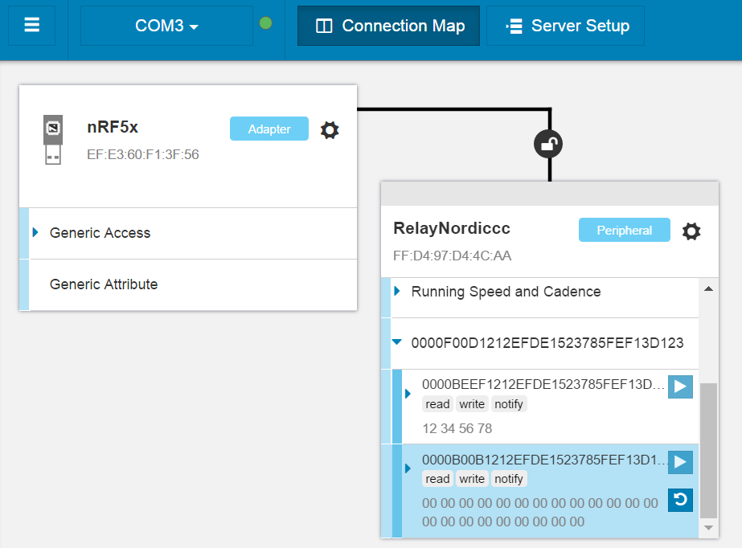Click the Adapter badge button
This screenshot has width=742, height=548.
tap(269, 129)
